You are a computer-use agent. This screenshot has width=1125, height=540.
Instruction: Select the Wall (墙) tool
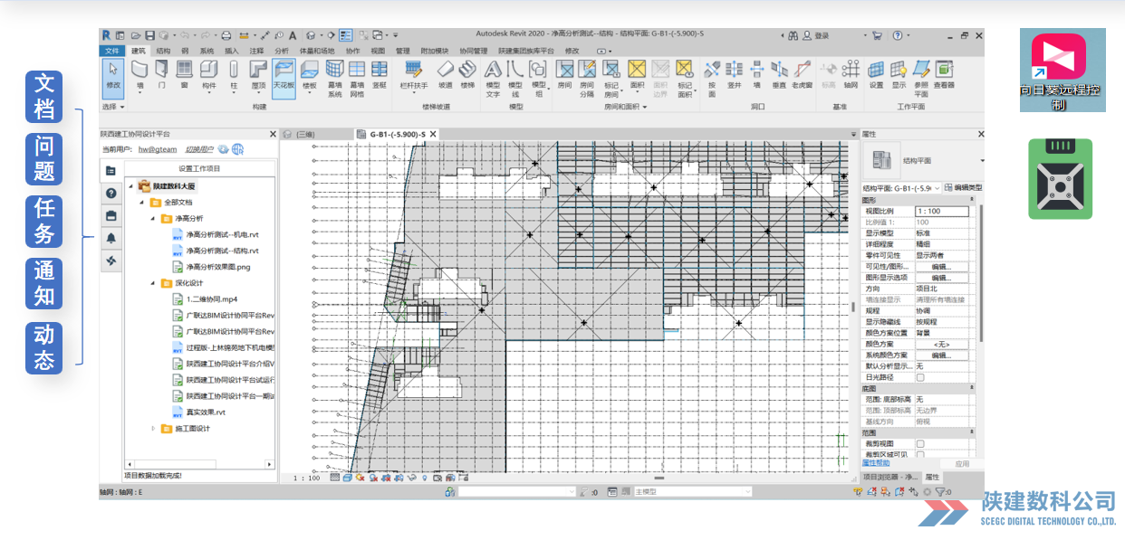pyautogui.click(x=139, y=74)
